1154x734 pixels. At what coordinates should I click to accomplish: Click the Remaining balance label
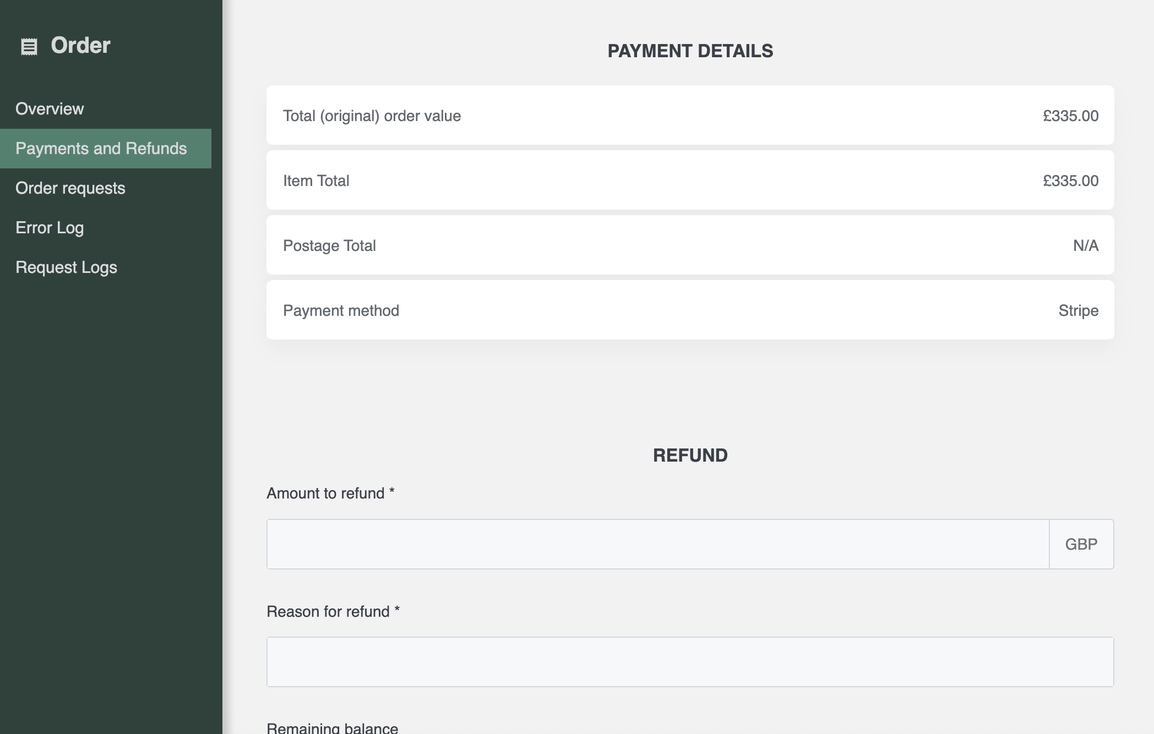click(332, 728)
